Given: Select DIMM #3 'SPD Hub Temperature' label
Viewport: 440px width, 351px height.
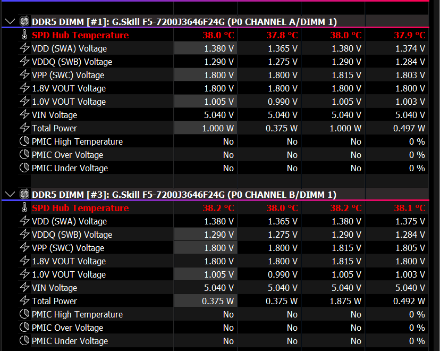Looking at the screenshot, I should pyautogui.click(x=80, y=208).
